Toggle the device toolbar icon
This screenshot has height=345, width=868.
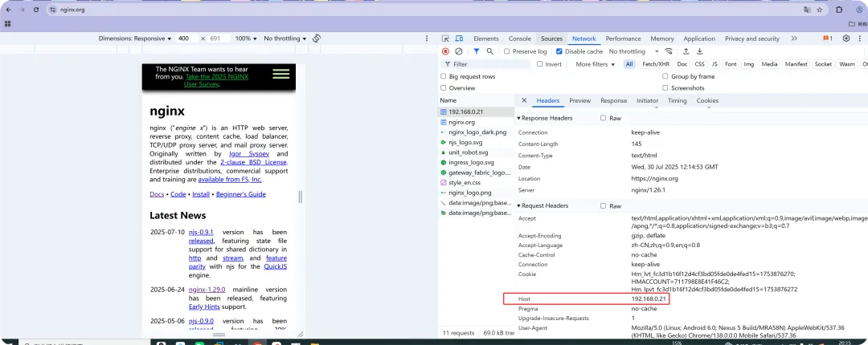pyautogui.click(x=459, y=39)
